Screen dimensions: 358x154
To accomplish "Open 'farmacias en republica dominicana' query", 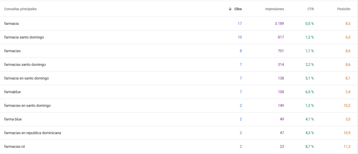I will click(x=33, y=133).
